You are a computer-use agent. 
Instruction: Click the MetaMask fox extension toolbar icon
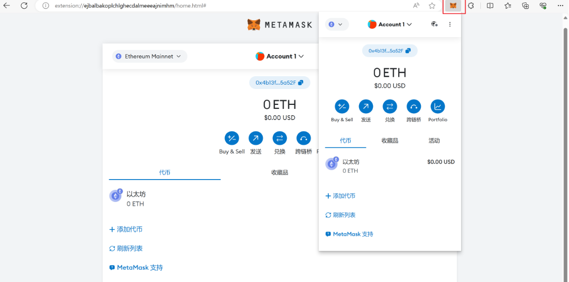click(453, 6)
